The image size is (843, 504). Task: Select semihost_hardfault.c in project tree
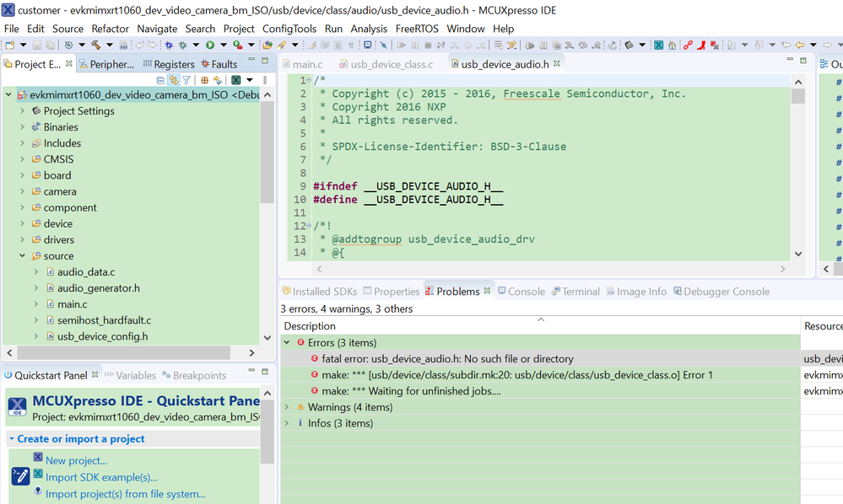105,320
